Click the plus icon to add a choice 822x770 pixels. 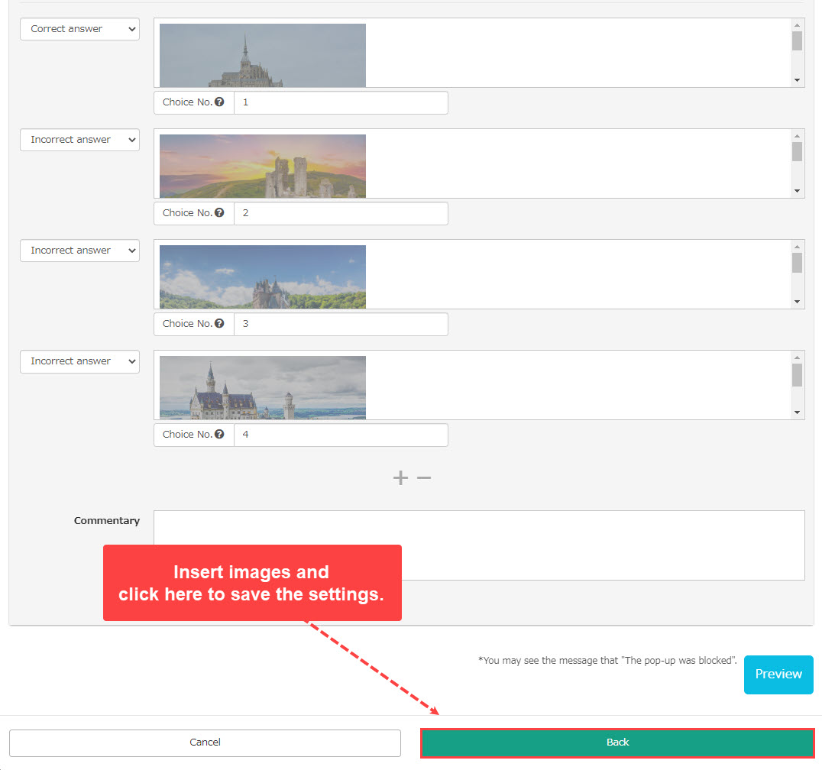(400, 478)
